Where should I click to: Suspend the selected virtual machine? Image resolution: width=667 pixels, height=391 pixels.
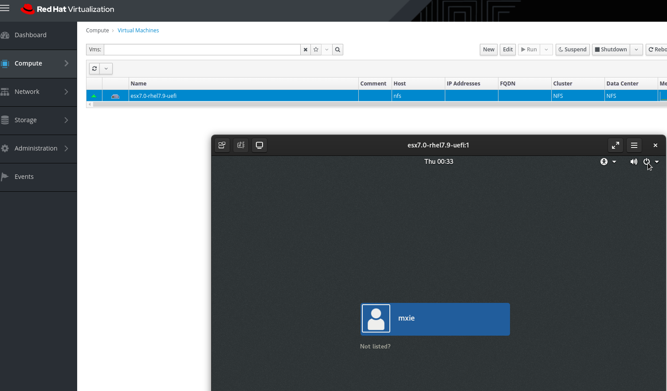click(x=573, y=50)
